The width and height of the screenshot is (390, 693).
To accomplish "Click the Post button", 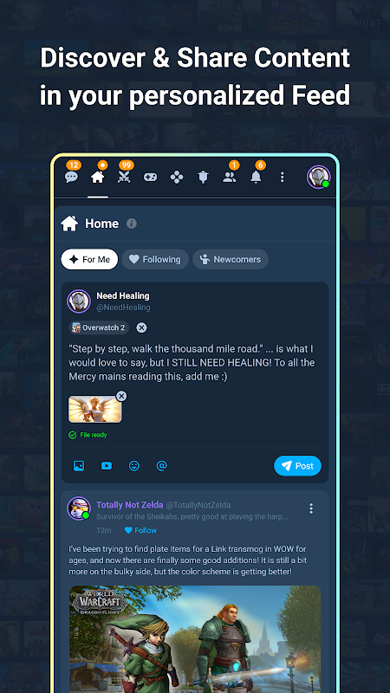I will click(x=297, y=466).
